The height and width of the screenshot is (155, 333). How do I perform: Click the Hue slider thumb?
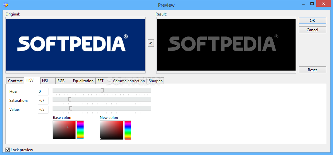pyautogui.click(x=102, y=91)
